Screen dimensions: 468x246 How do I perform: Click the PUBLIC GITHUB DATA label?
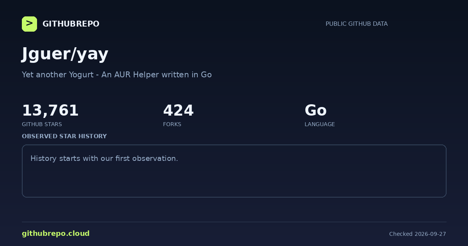(x=356, y=24)
